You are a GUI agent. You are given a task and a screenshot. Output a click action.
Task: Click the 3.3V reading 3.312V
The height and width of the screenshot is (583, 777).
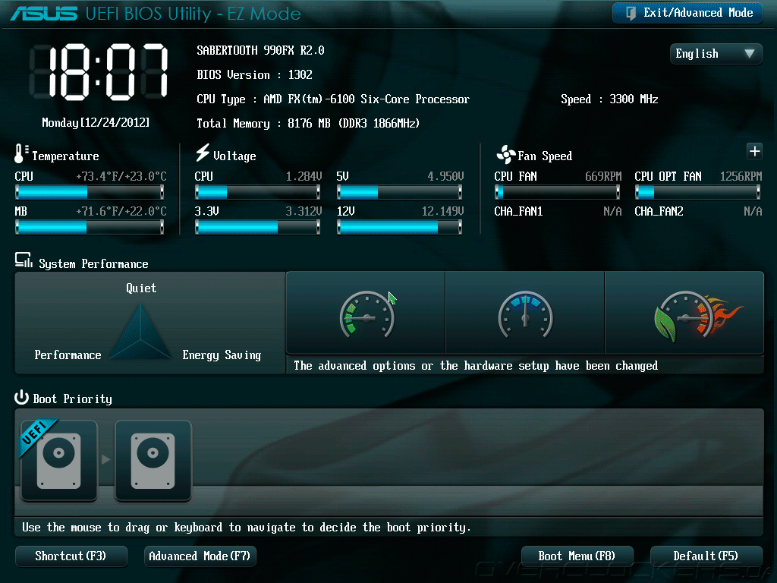tap(304, 212)
